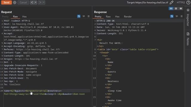The width and height of the screenshot is (191, 107).
Task: Click the Accept-Encoding header line
Action: point(27,46)
